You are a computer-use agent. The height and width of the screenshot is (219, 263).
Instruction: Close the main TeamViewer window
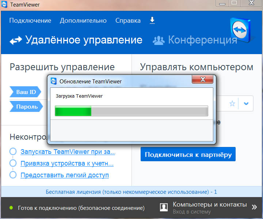(251, 3)
